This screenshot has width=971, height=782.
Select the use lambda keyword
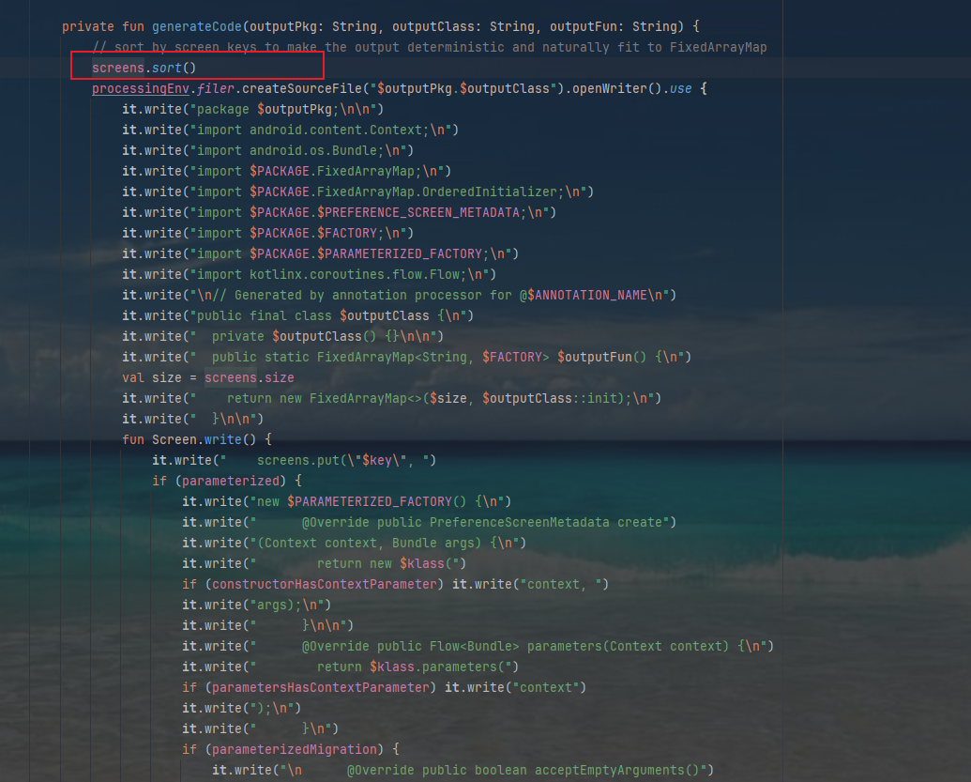pos(682,88)
